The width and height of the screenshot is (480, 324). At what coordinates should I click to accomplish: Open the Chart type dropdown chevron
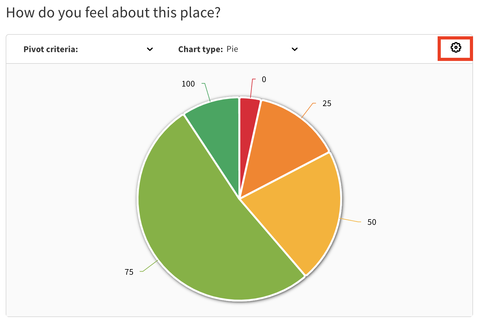click(x=295, y=49)
